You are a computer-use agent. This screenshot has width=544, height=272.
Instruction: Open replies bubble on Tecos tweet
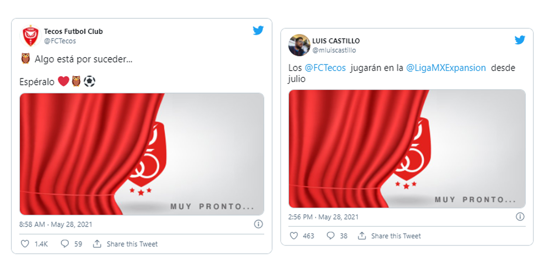coord(65,244)
